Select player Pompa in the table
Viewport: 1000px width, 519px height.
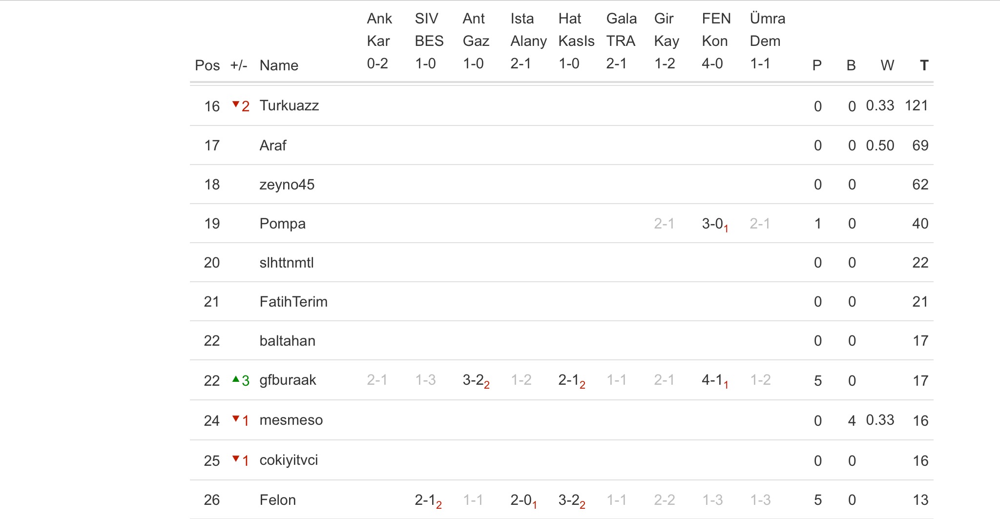[282, 224]
